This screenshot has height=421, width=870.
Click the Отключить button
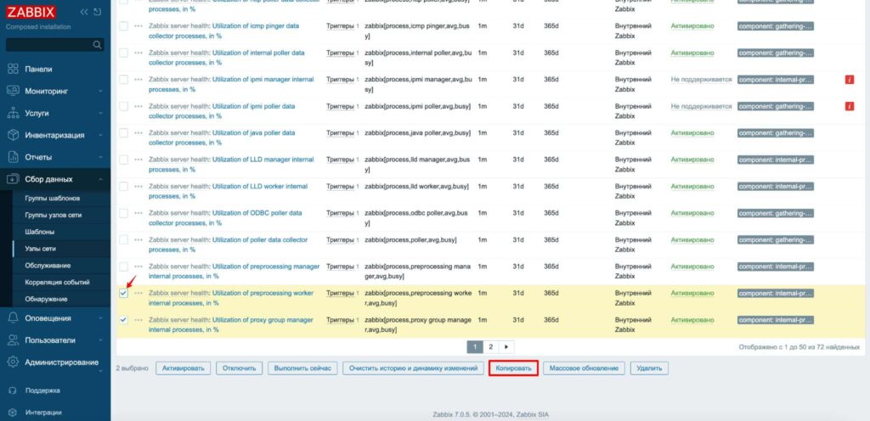(x=239, y=368)
